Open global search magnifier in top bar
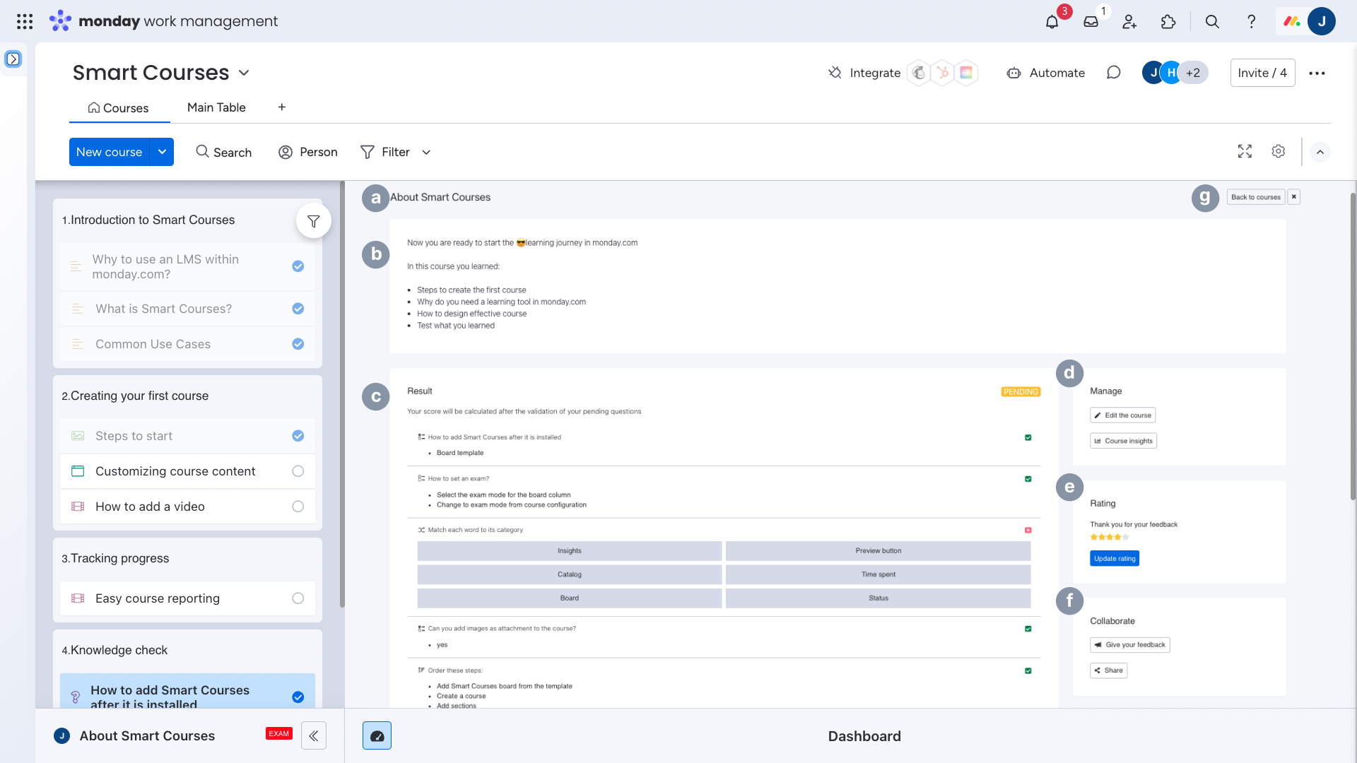This screenshot has height=763, width=1357. (1212, 22)
